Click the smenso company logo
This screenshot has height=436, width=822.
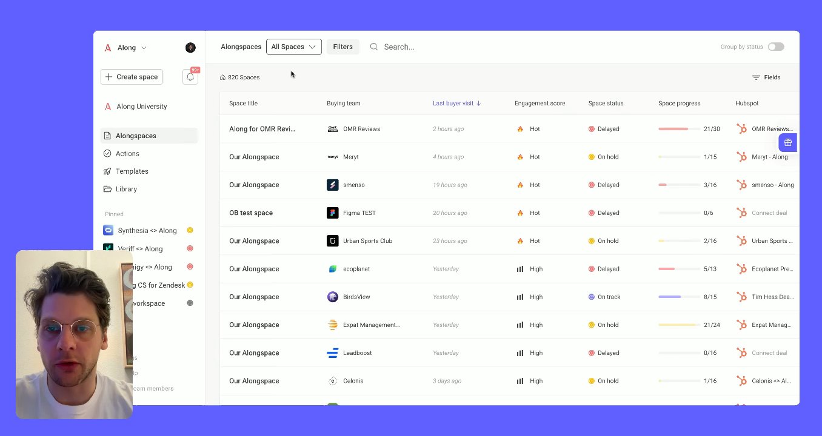332,185
